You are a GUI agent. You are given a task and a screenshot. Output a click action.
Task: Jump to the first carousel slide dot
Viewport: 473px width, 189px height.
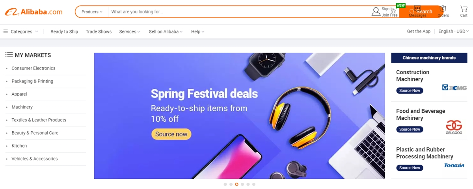[x=225, y=184]
